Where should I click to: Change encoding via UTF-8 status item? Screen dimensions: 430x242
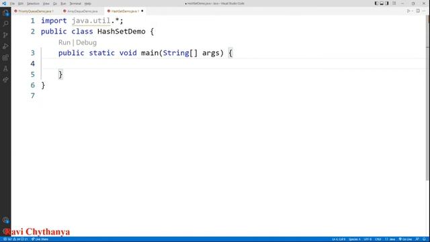pyautogui.click(x=368, y=239)
